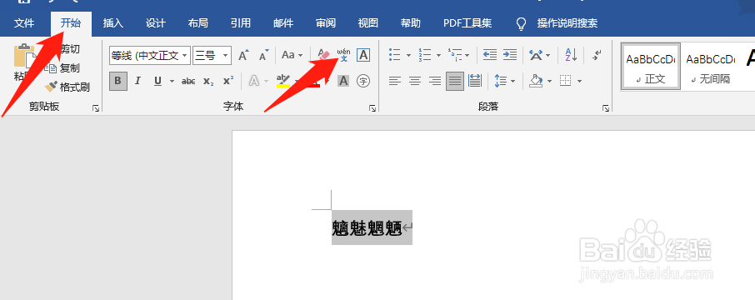
Task: Click the borders icon
Action: point(566,81)
